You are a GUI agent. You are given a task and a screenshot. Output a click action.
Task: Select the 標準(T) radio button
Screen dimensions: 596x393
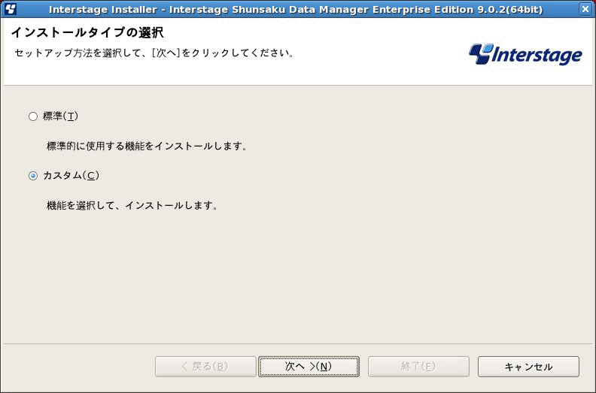click(x=33, y=116)
